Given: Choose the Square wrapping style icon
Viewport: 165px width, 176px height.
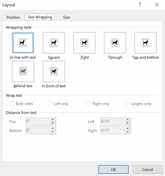Looking at the screenshot, I should 54,43.
